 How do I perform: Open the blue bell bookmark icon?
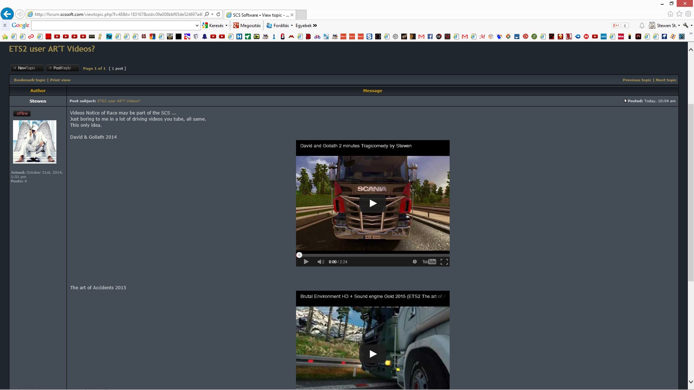coord(205,36)
